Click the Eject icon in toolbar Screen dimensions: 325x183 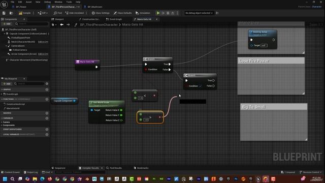point(173,13)
